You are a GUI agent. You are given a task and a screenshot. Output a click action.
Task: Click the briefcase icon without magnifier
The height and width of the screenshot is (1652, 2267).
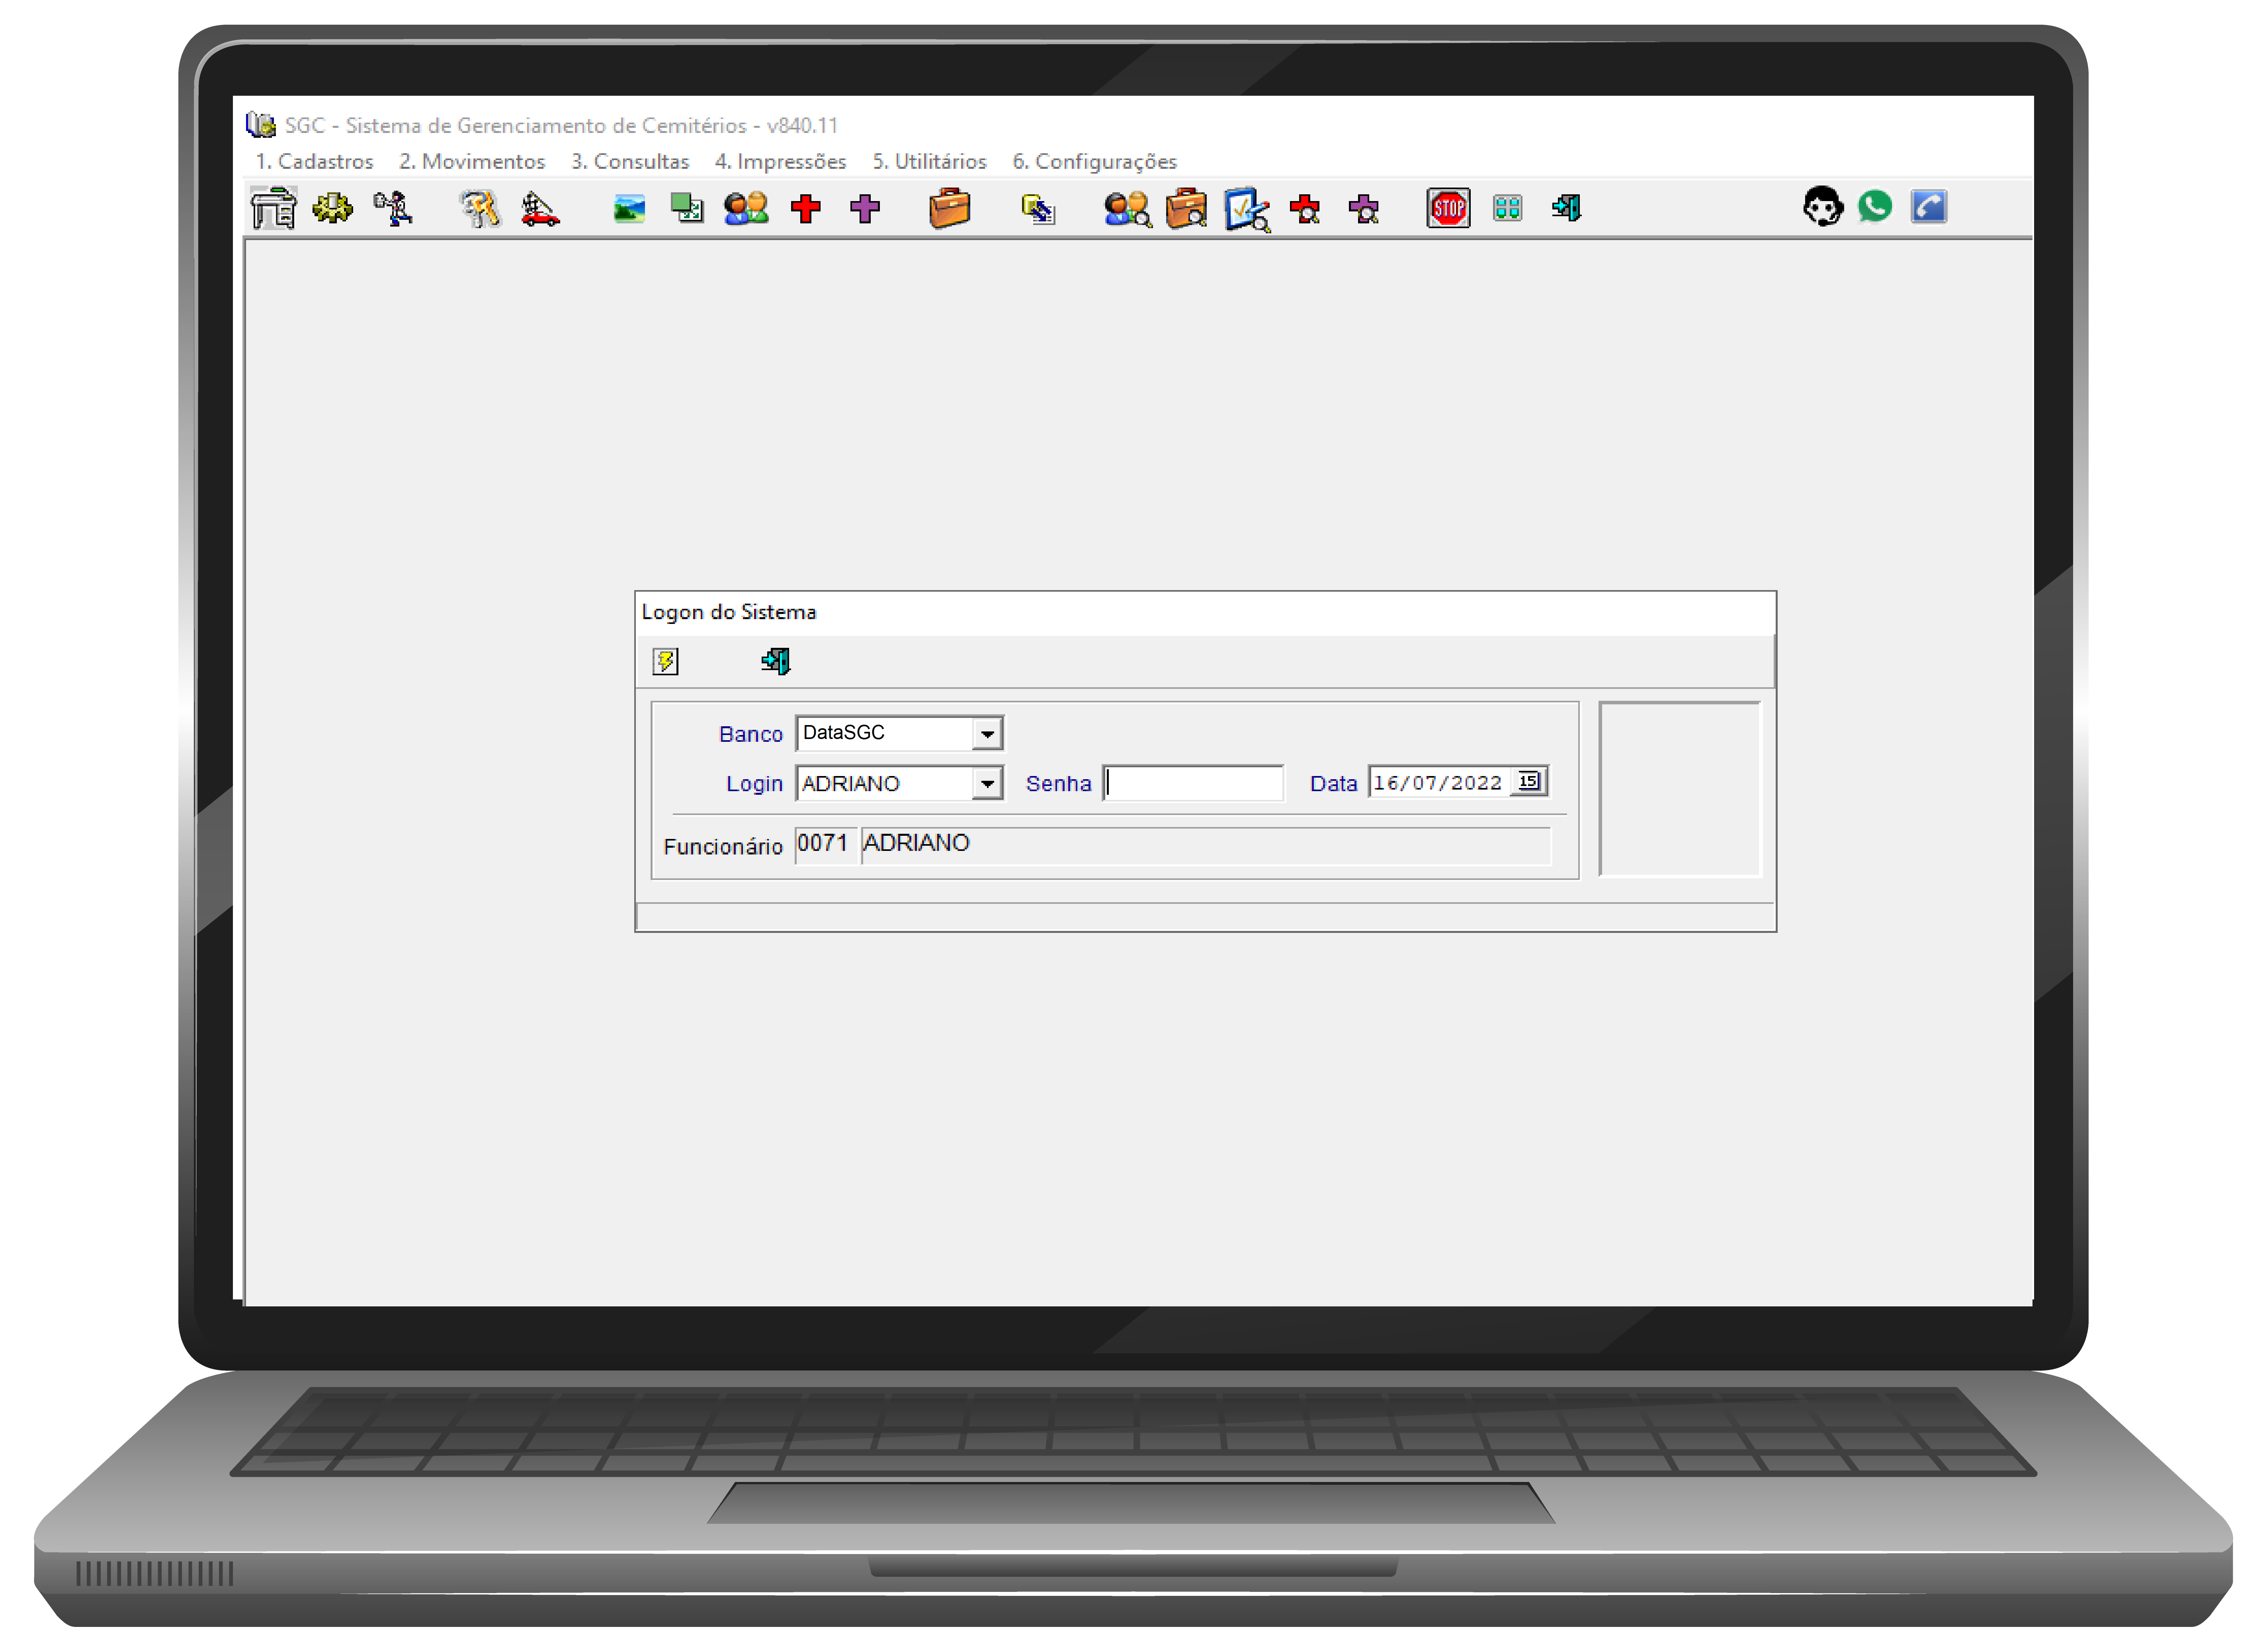[949, 208]
